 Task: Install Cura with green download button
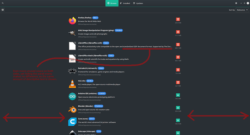click(178, 120)
